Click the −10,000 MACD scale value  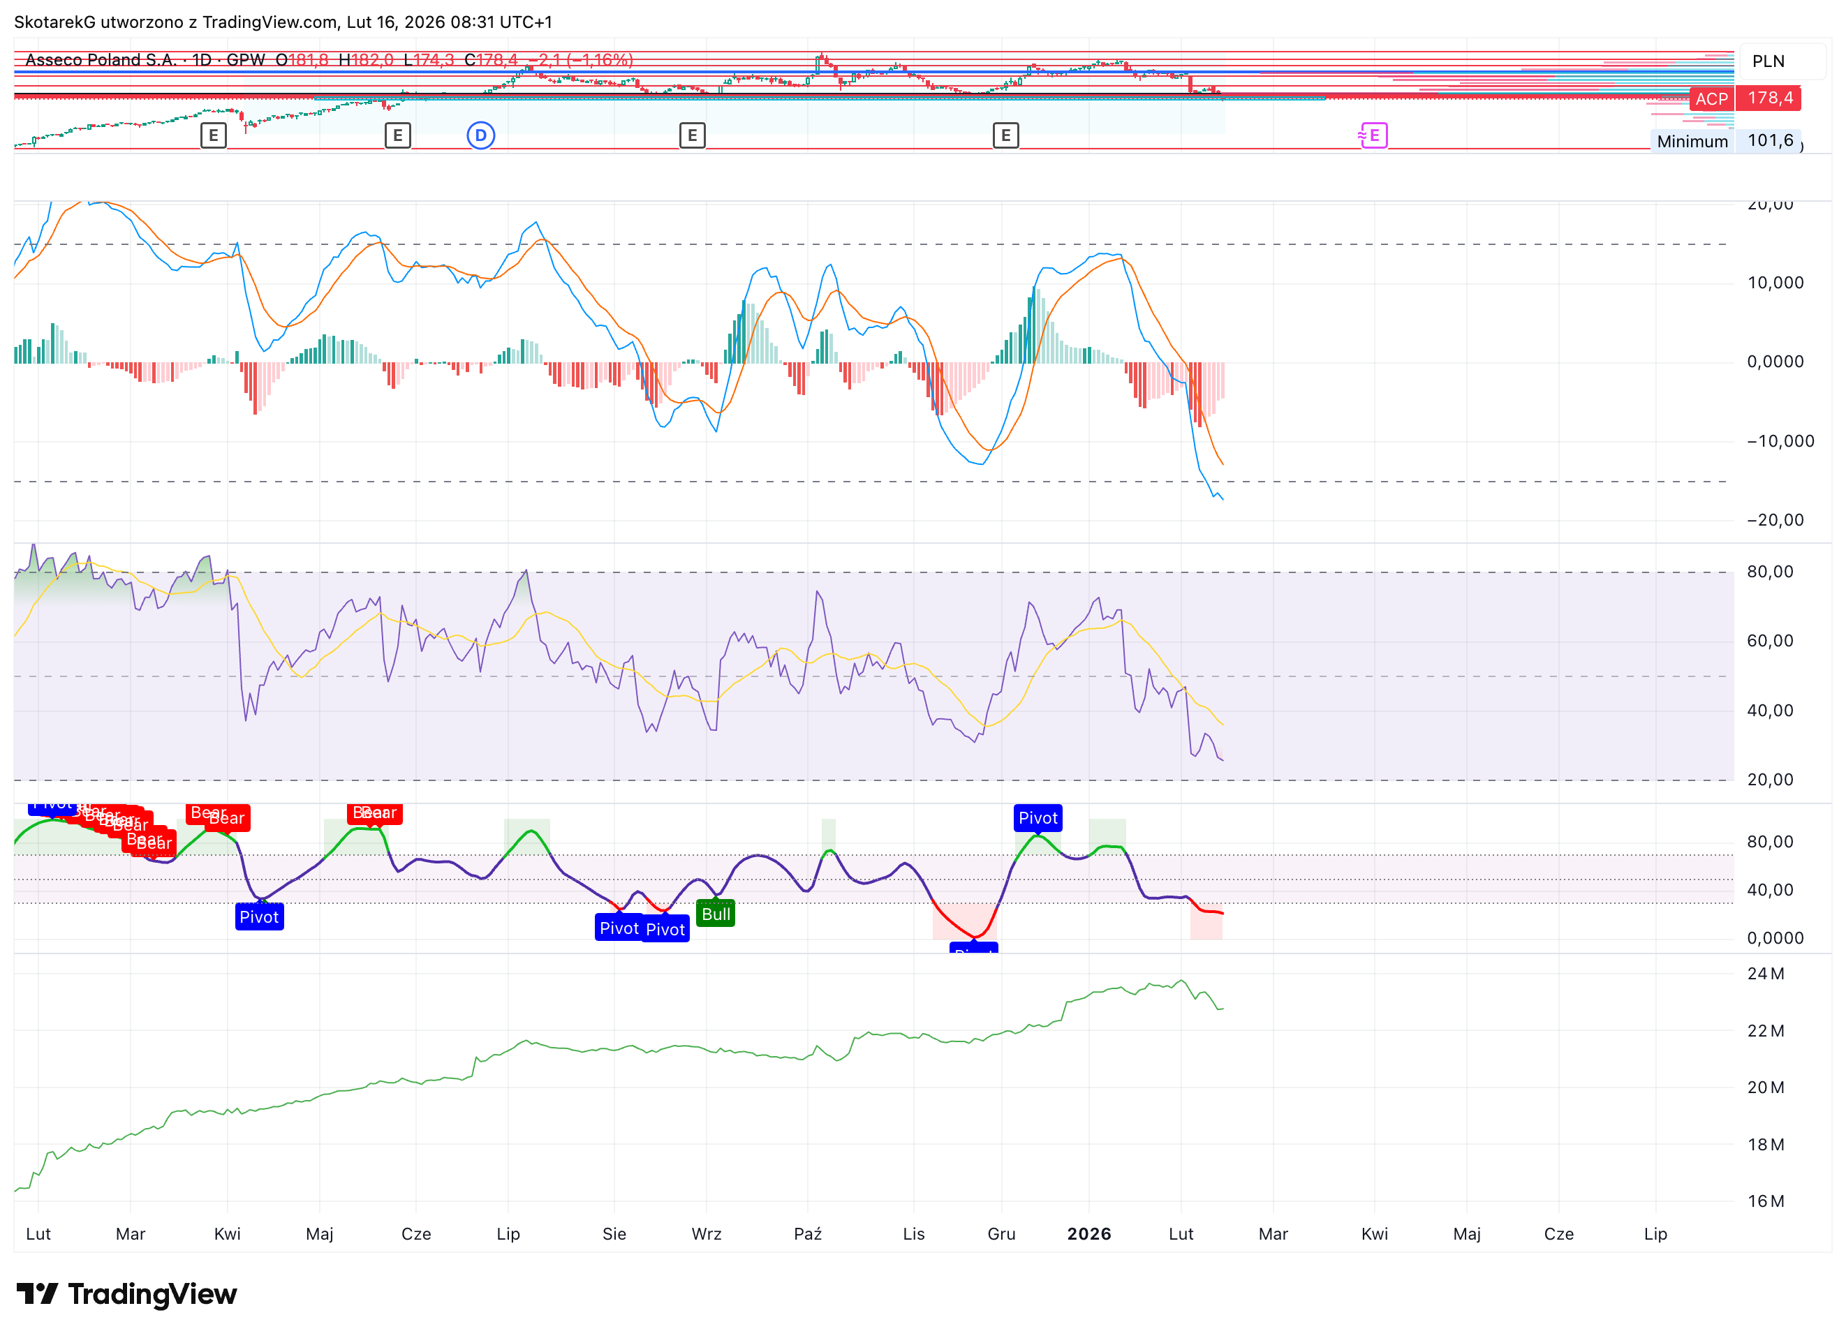(x=1780, y=441)
